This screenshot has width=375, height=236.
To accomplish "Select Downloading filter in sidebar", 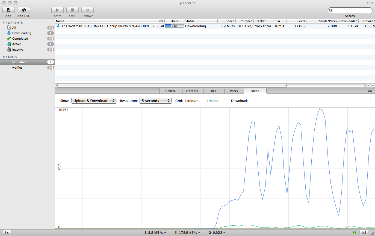I will (x=22, y=33).
